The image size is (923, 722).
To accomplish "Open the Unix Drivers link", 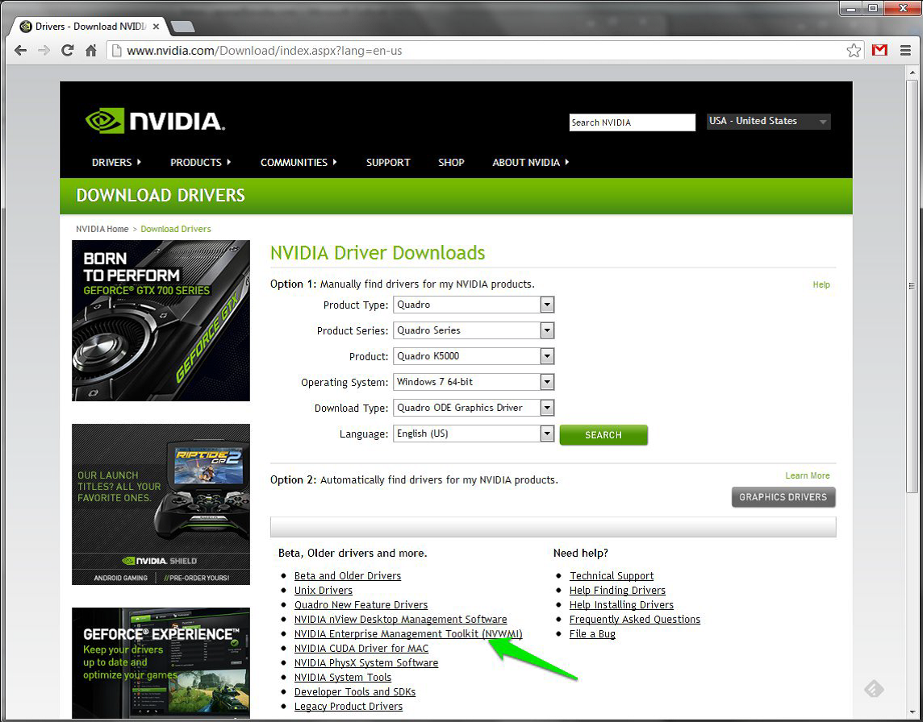I will point(324,591).
